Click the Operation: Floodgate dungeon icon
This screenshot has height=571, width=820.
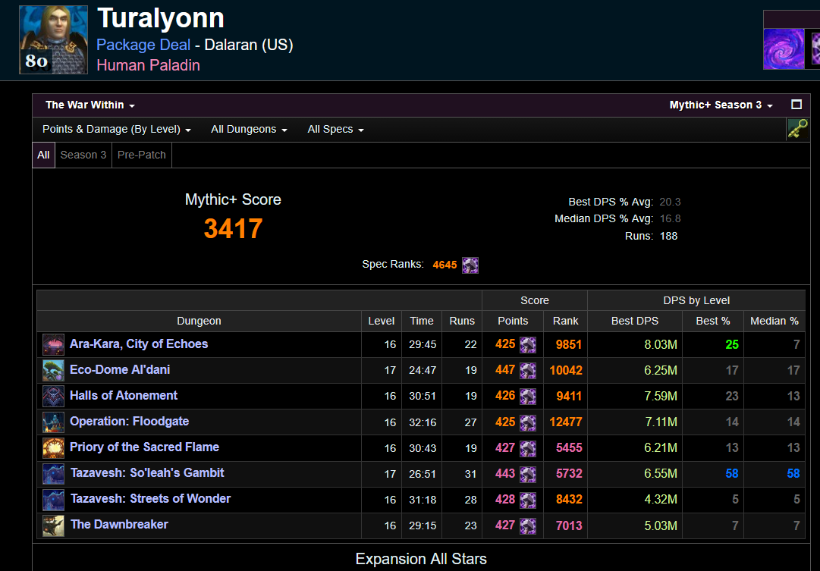[53, 422]
